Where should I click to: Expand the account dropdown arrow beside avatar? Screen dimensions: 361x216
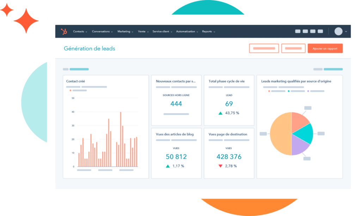tap(346, 31)
